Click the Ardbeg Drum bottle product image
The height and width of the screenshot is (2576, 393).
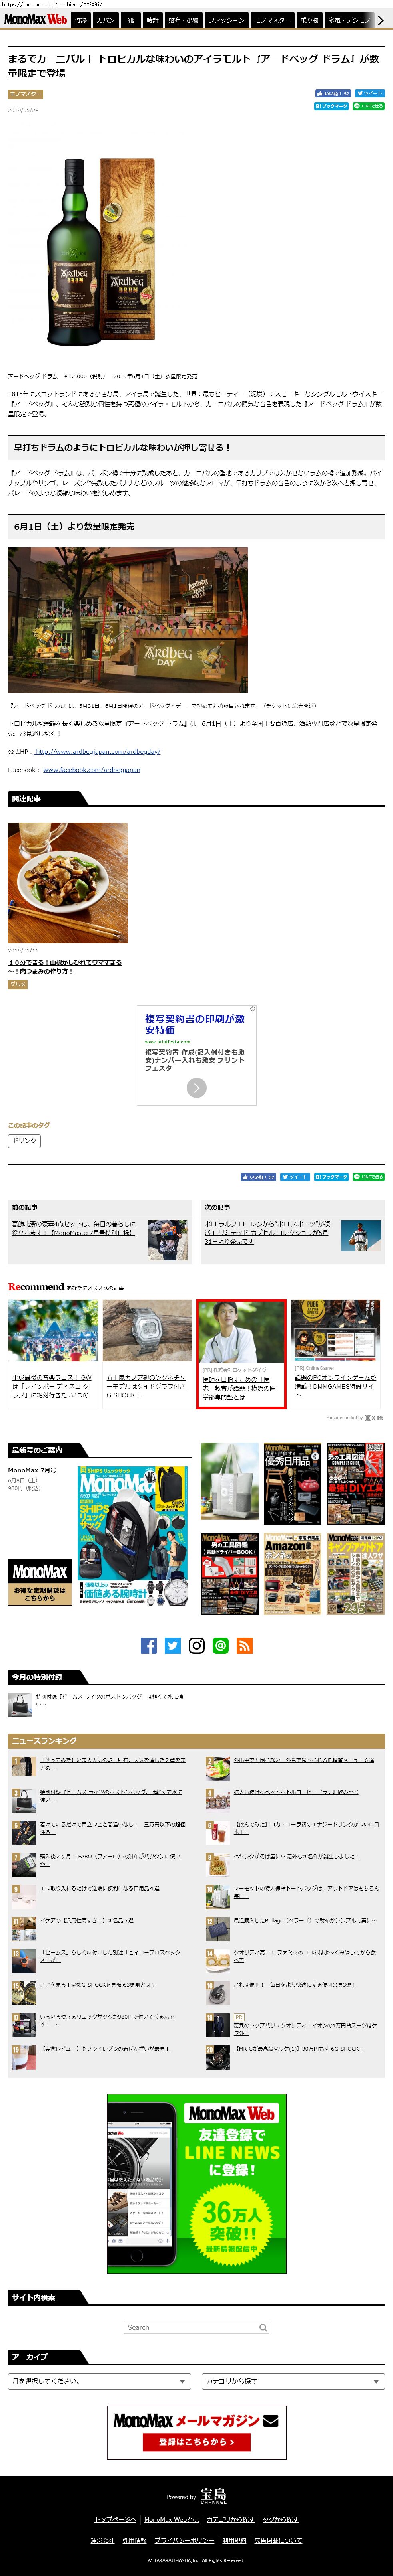point(102,252)
